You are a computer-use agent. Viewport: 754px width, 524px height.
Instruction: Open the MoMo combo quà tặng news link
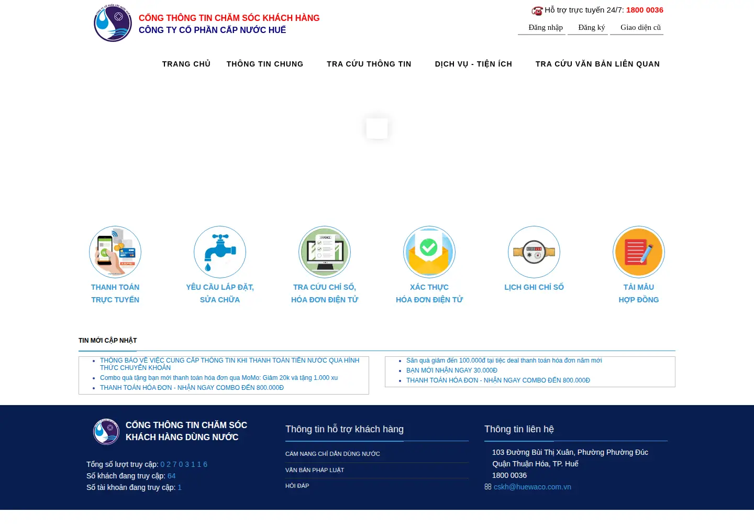pyautogui.click(x=219, y=378)
